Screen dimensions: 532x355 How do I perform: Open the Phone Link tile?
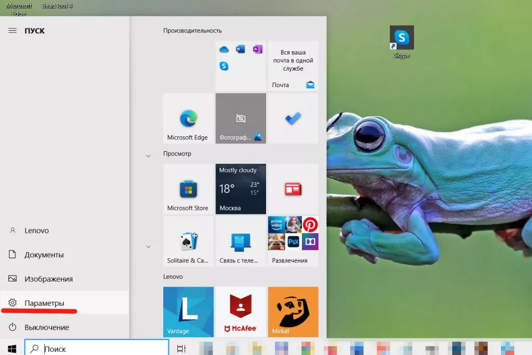click(241, 241)
